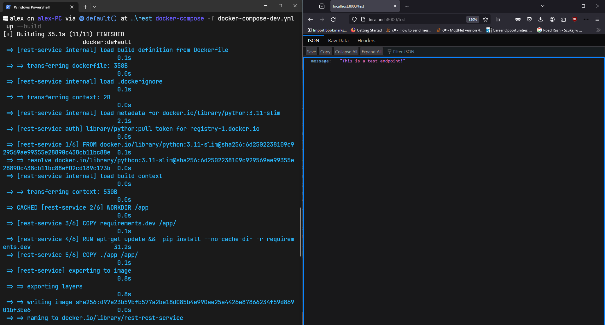Minimize the Windows Terminal window
The width and height of the screenshot is (605, 325).
point(266,6)
